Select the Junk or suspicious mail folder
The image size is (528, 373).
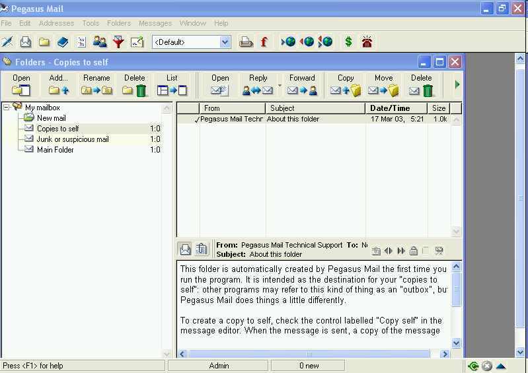(73, 139)
